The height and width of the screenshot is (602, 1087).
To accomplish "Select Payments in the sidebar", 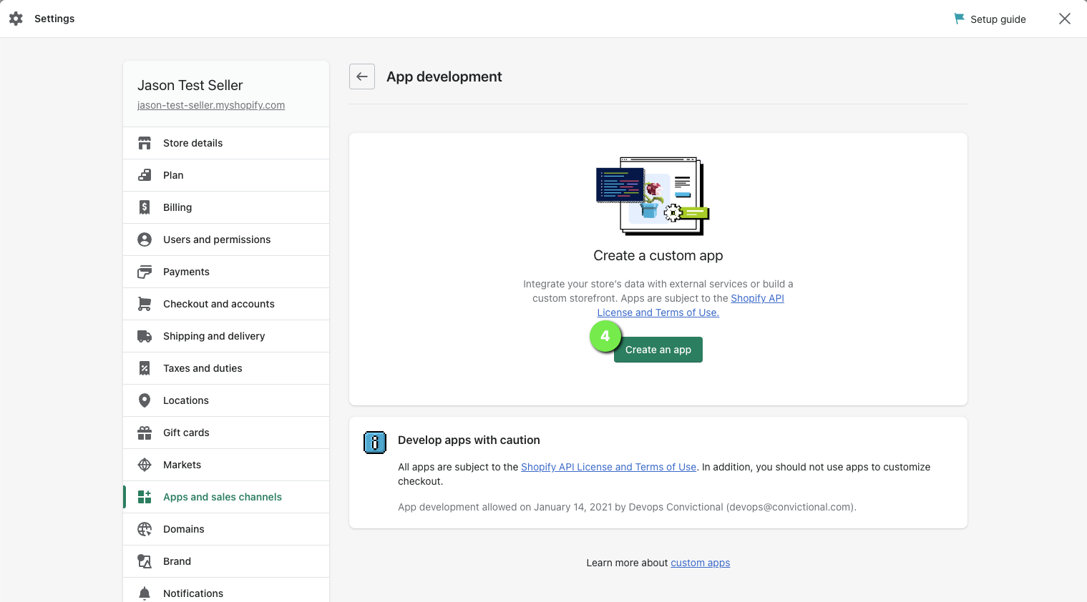I will (226, 272).
